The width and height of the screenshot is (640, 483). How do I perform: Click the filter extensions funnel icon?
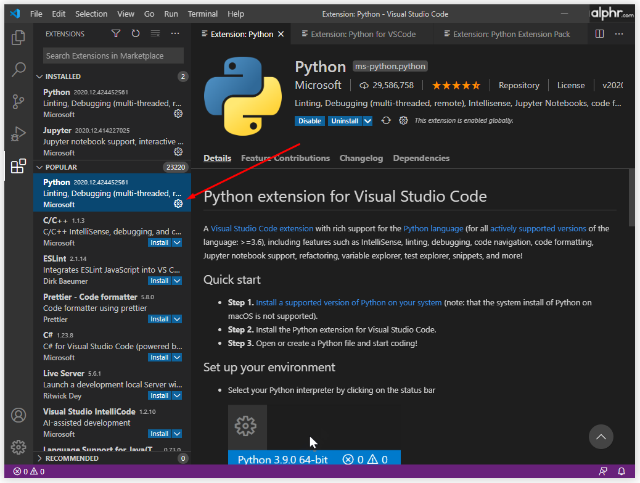(116, 33)
